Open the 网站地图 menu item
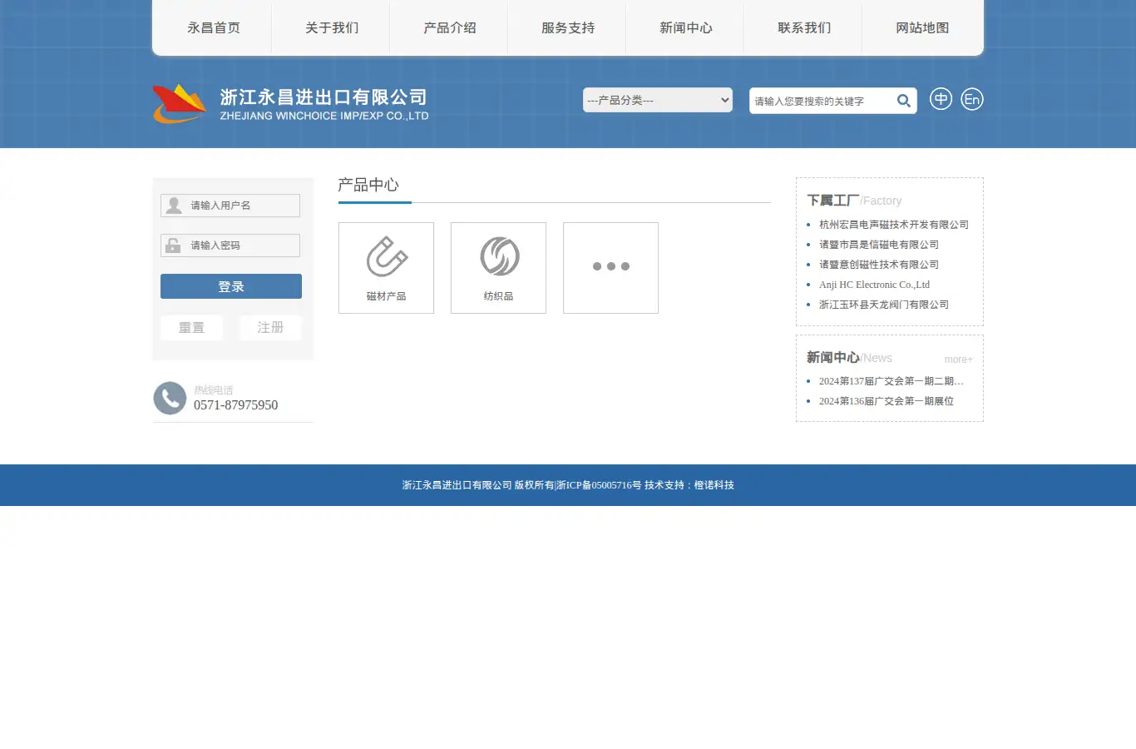This screenshot has width=1136, height=749. point(921,27)
